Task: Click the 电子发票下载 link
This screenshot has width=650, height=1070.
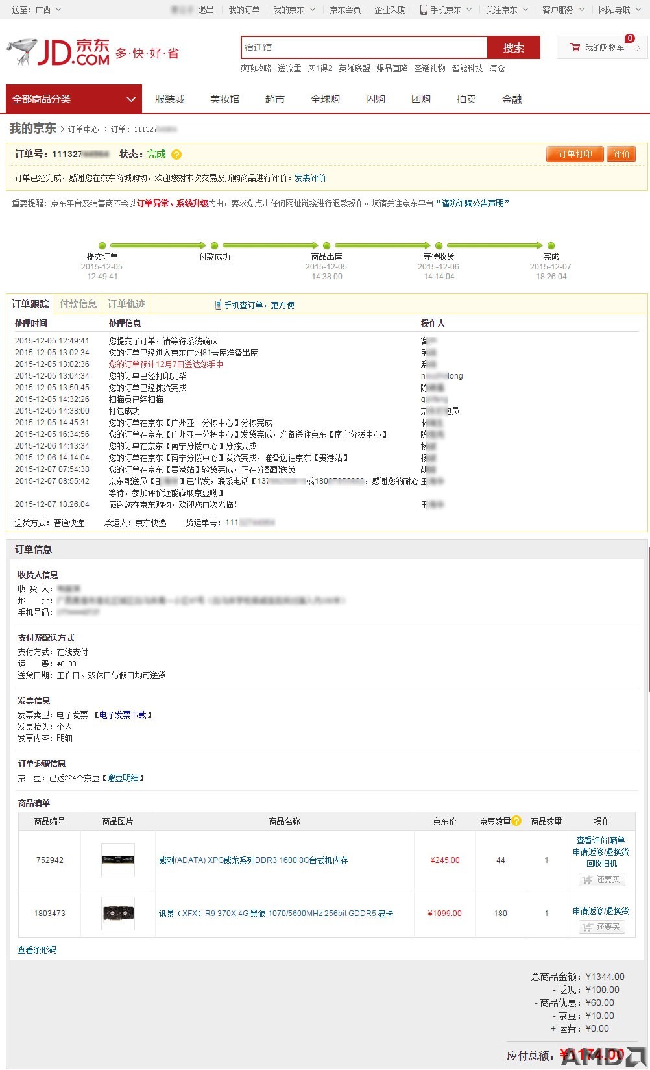Action: 123,715
